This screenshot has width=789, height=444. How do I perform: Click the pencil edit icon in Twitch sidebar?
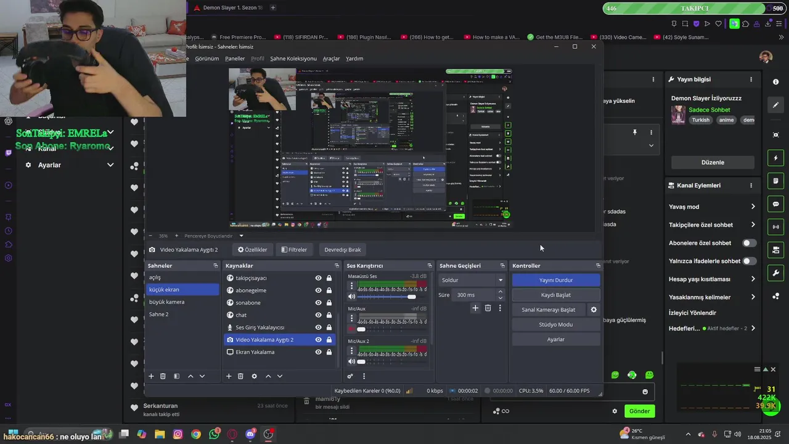(x=775, y=105)
